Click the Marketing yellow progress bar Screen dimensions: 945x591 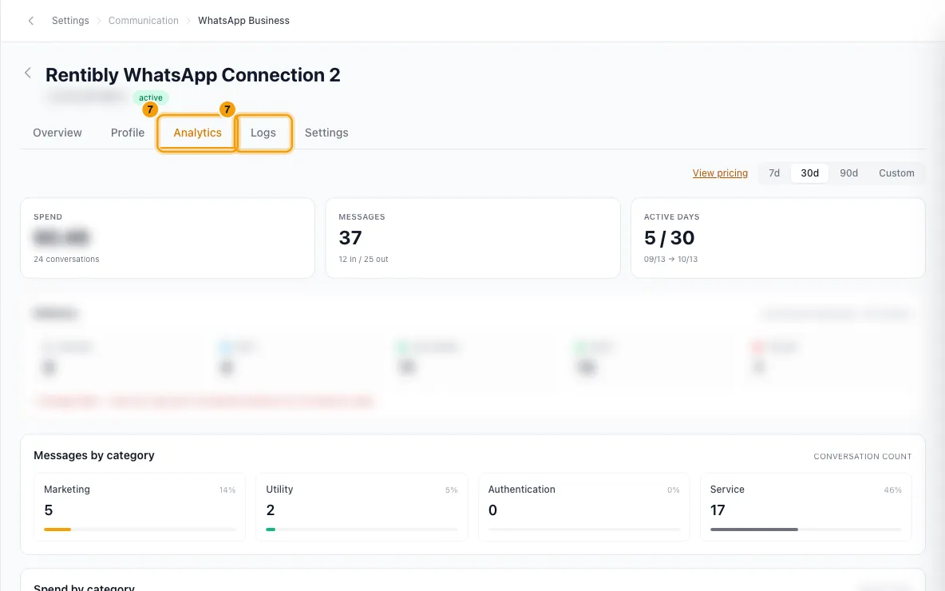(57, 530)
